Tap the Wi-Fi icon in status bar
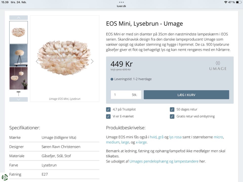 point(226,2)
